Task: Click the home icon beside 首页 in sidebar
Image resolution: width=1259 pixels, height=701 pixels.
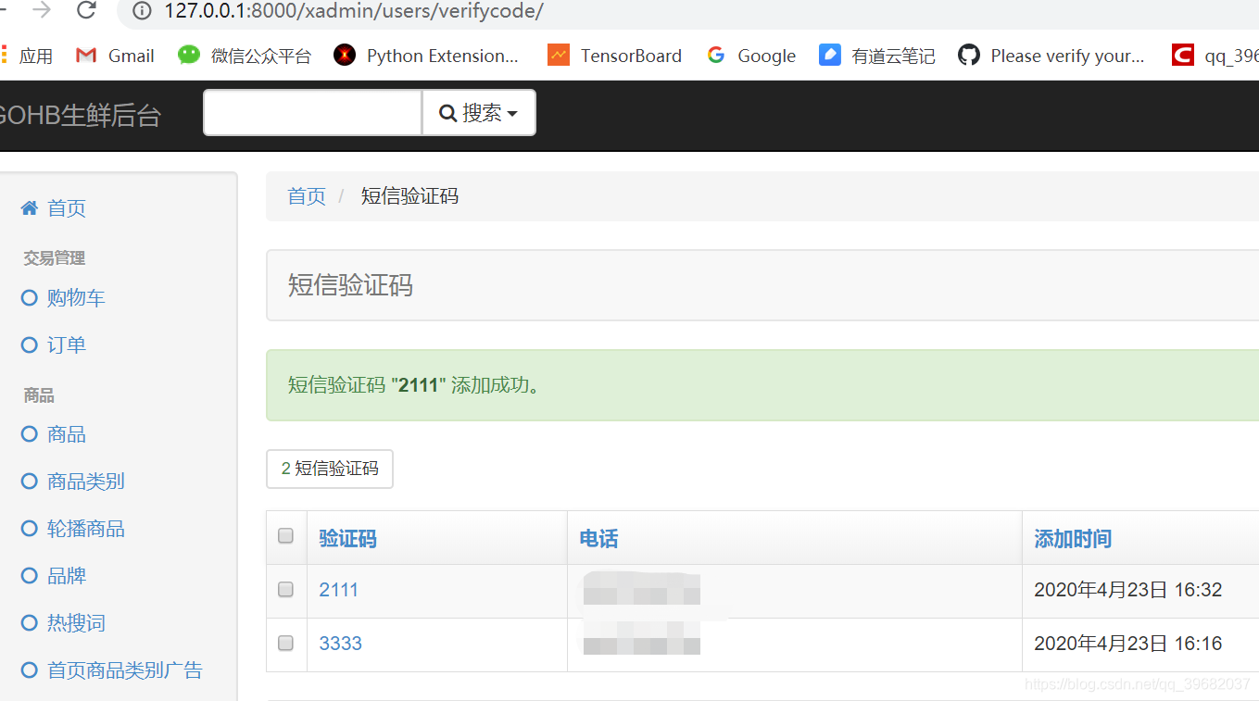Action: point(30,207)
